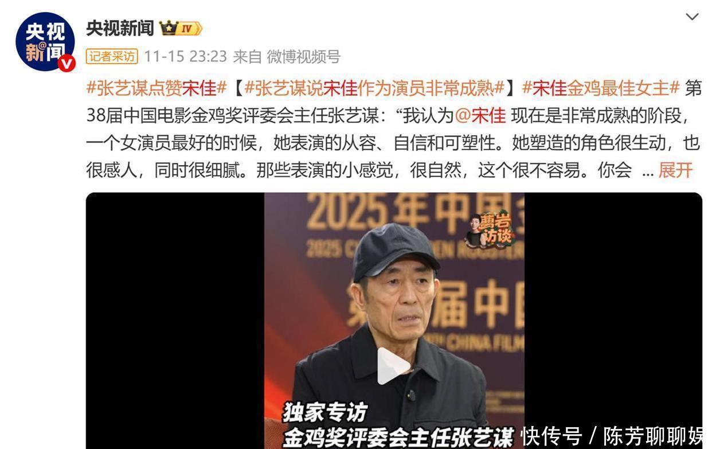
Task: Open the post options chevron at top right
Action: pyautogui.click(x=693, y=17)
